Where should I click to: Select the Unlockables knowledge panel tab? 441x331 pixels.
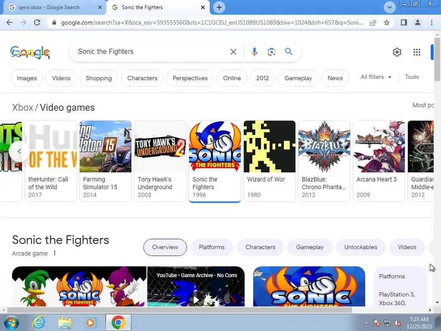360,247
